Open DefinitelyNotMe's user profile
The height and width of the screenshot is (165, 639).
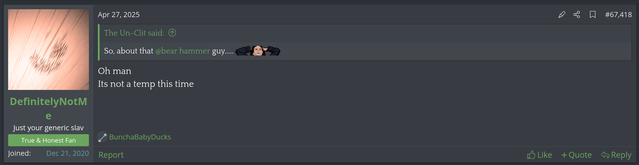[x=49, y=108]
